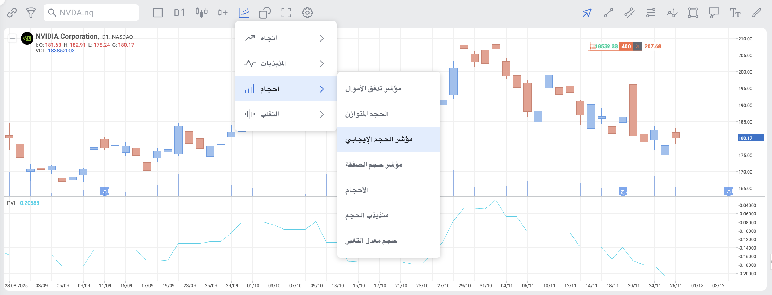Add the الحجم المتوازن indicator
This screenshot has width=772, height=295.
(x=389, y=114)
